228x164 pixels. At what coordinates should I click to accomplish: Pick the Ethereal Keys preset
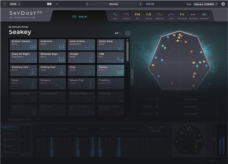pos(52,57)
